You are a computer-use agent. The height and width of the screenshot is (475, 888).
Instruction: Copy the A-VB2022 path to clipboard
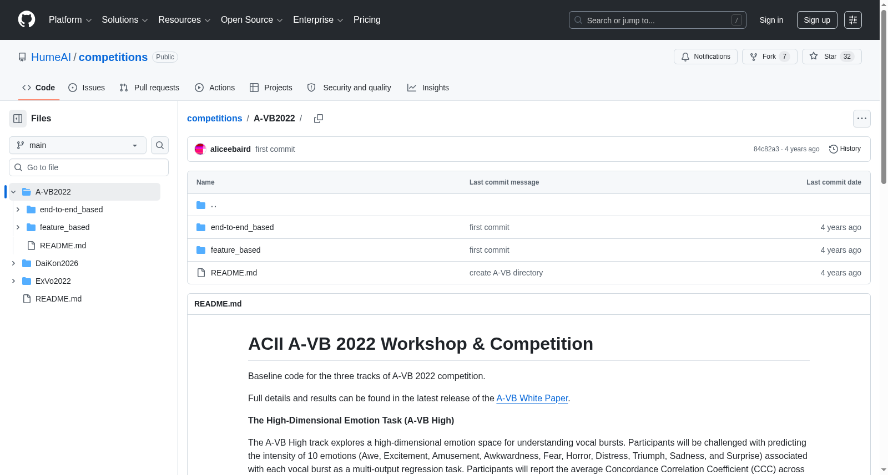click(319, 119)
